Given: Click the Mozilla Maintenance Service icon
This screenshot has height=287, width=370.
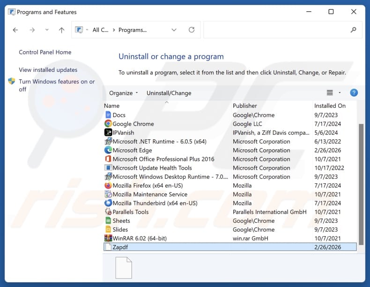Looking at the screenshot, I should [108, 194].
